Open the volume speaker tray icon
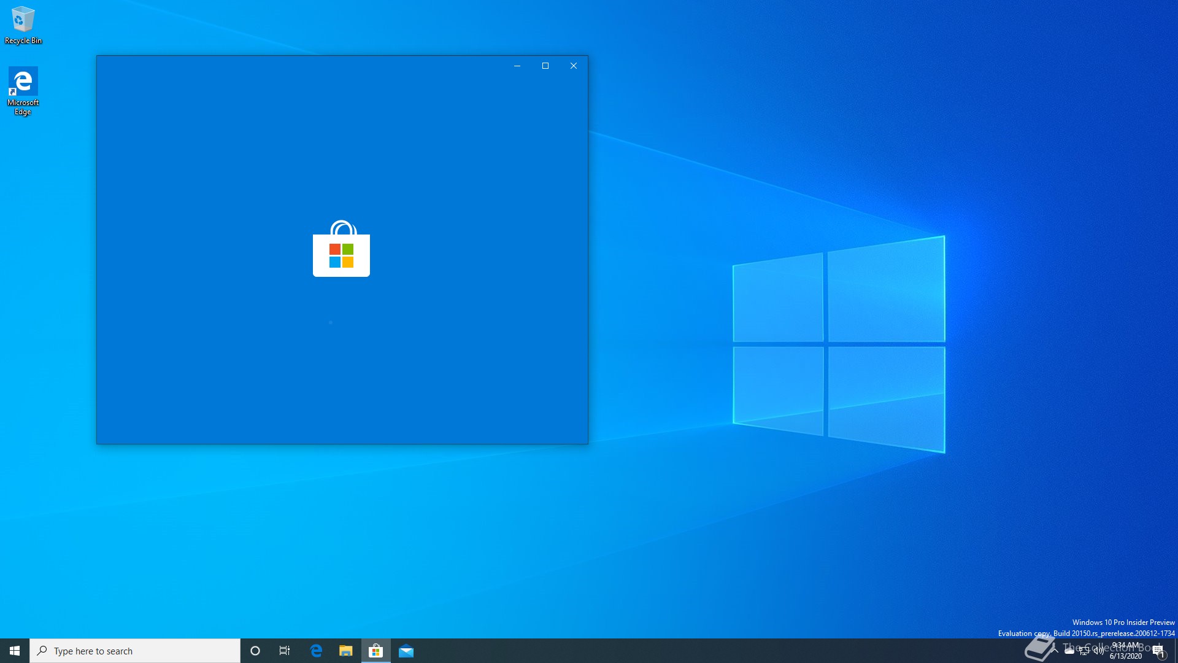The image size is (1178, 663). point(1098,651)
